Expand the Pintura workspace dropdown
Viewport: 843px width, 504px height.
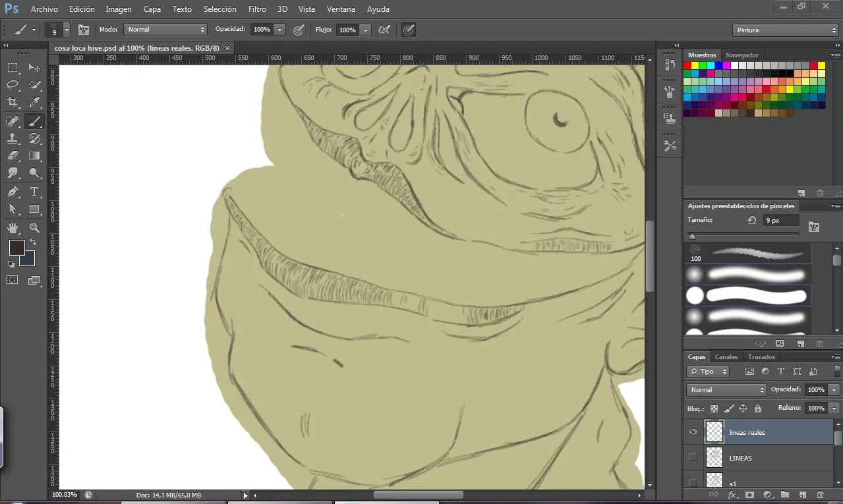[x=785, y=30]
